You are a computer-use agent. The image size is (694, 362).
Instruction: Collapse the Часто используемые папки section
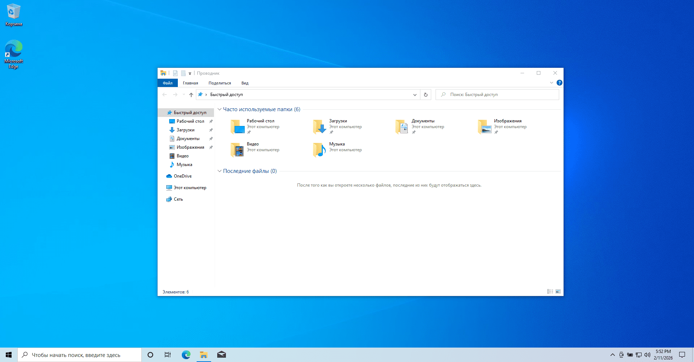click(x=219, y=109)
